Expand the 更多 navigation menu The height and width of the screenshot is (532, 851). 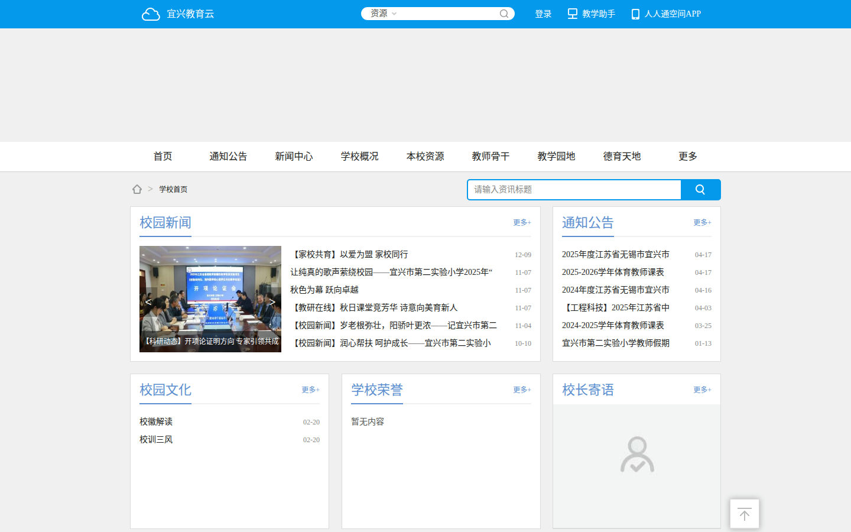click(687, 156)
